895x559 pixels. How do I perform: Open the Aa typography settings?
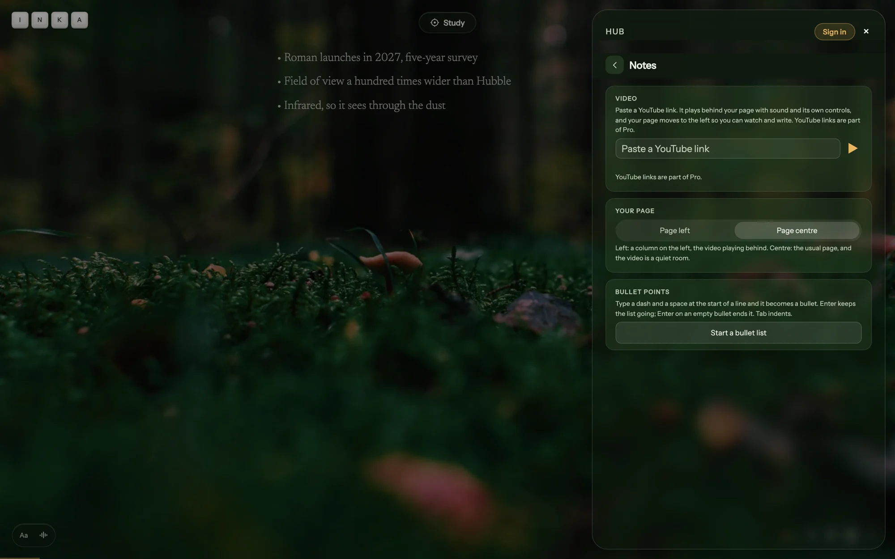coord(24,535)
